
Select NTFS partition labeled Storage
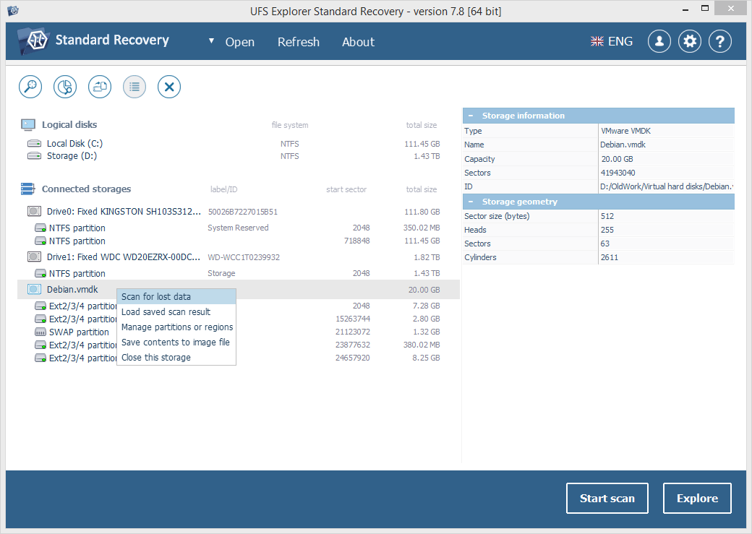click(238, 273)
